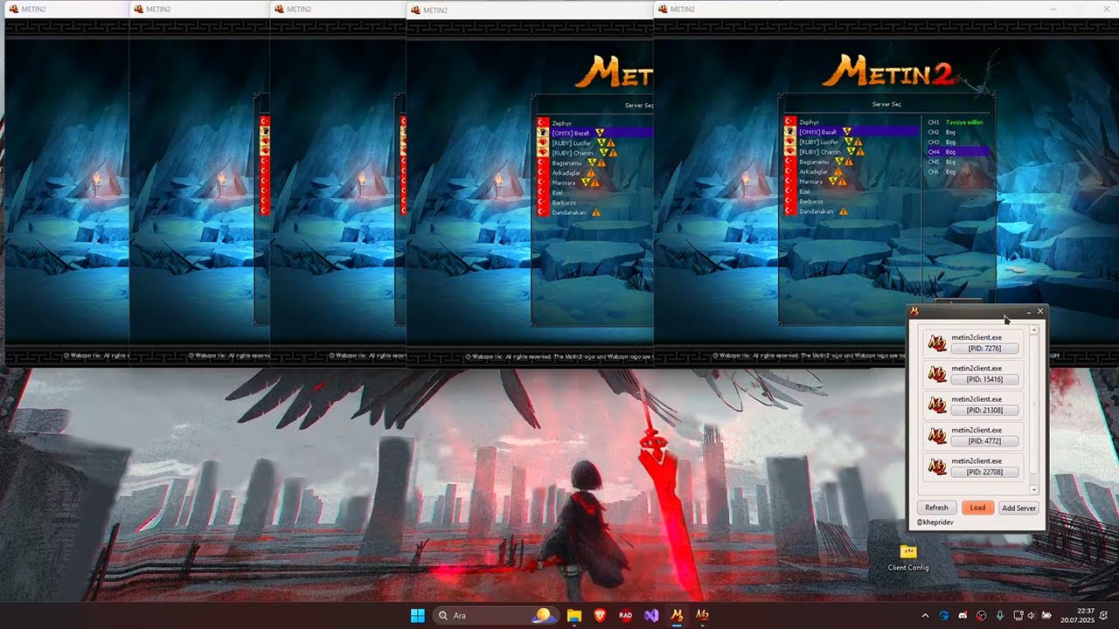Screen dimensions: 1119x629
Task: Select the [PID: 7276] process button
Action: pyautogui.click(x=984, y=349)
